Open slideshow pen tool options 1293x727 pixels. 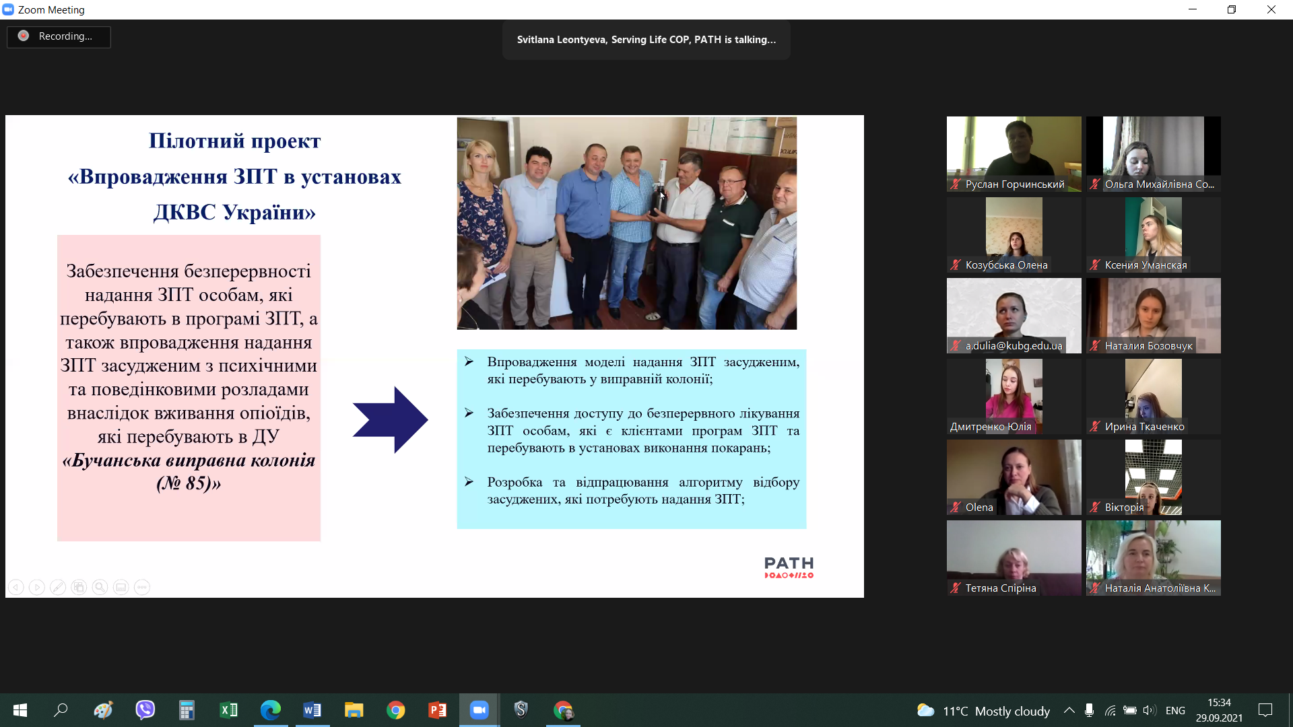(x=58, y=588)
